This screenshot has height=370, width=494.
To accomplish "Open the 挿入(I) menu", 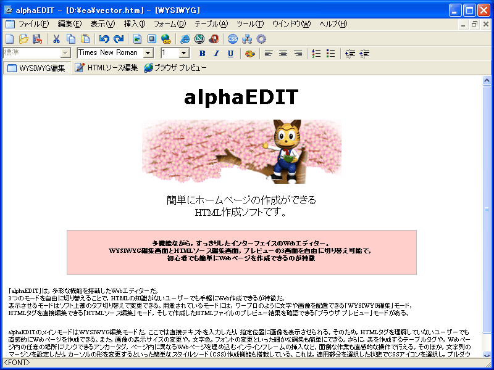I will click(x=135, y=24).
